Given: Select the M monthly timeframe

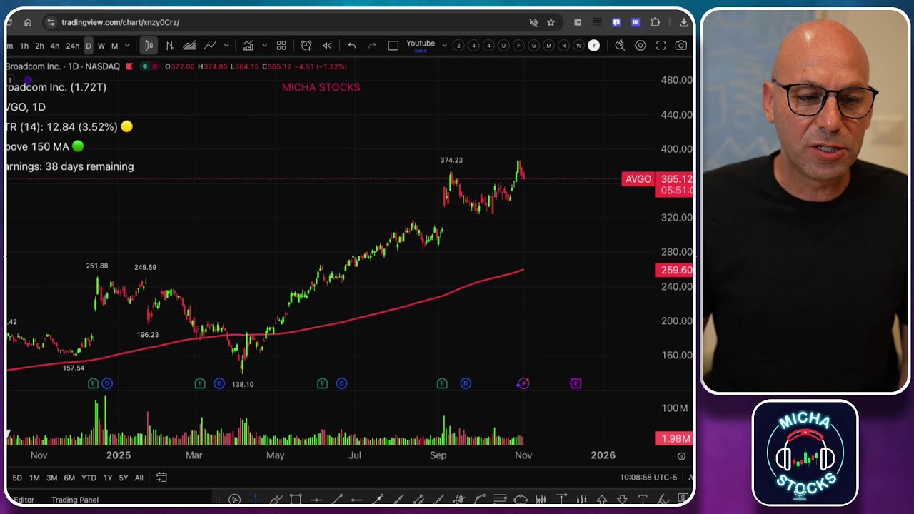Looking at the screenshot, I should click(x=114, y=46).
